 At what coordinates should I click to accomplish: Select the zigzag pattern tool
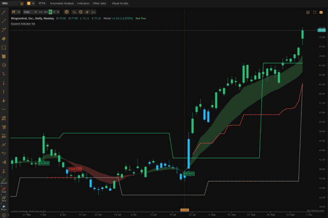click(x=3, y=145)
